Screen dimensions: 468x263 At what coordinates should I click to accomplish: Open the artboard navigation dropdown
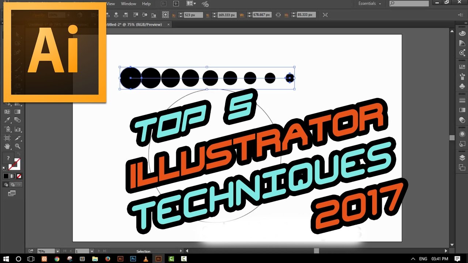(92, 251)
